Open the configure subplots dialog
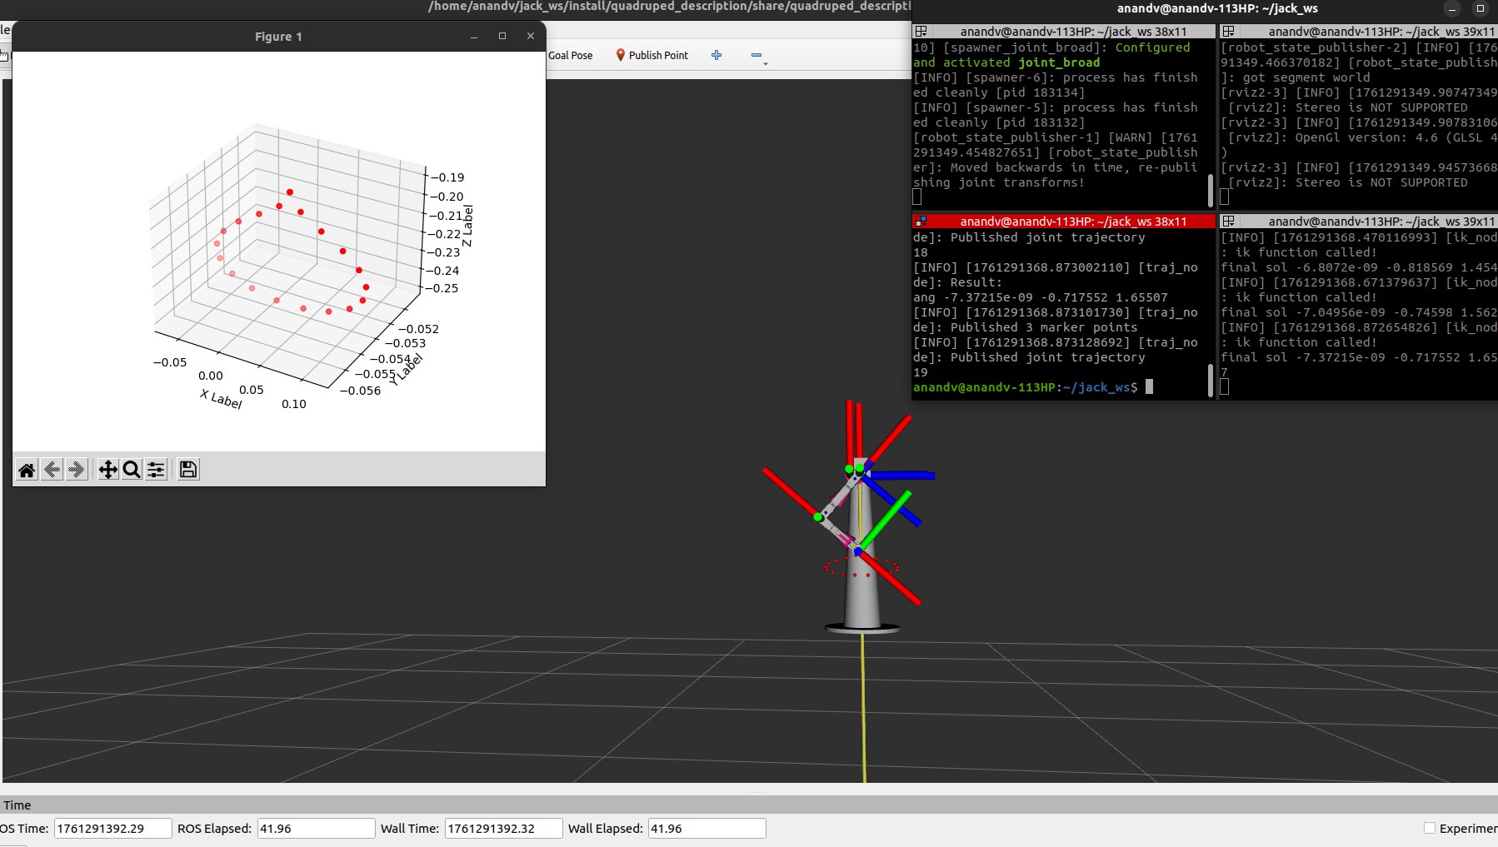1498x847 pixels. 156,470
